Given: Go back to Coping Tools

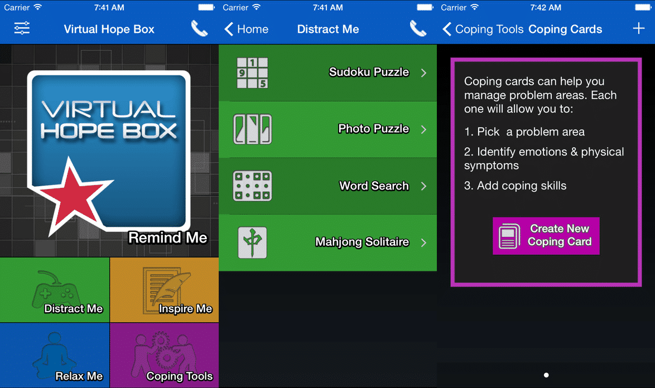Looking at the screenshot, I should pyautogui.click(x=483, y=29).
